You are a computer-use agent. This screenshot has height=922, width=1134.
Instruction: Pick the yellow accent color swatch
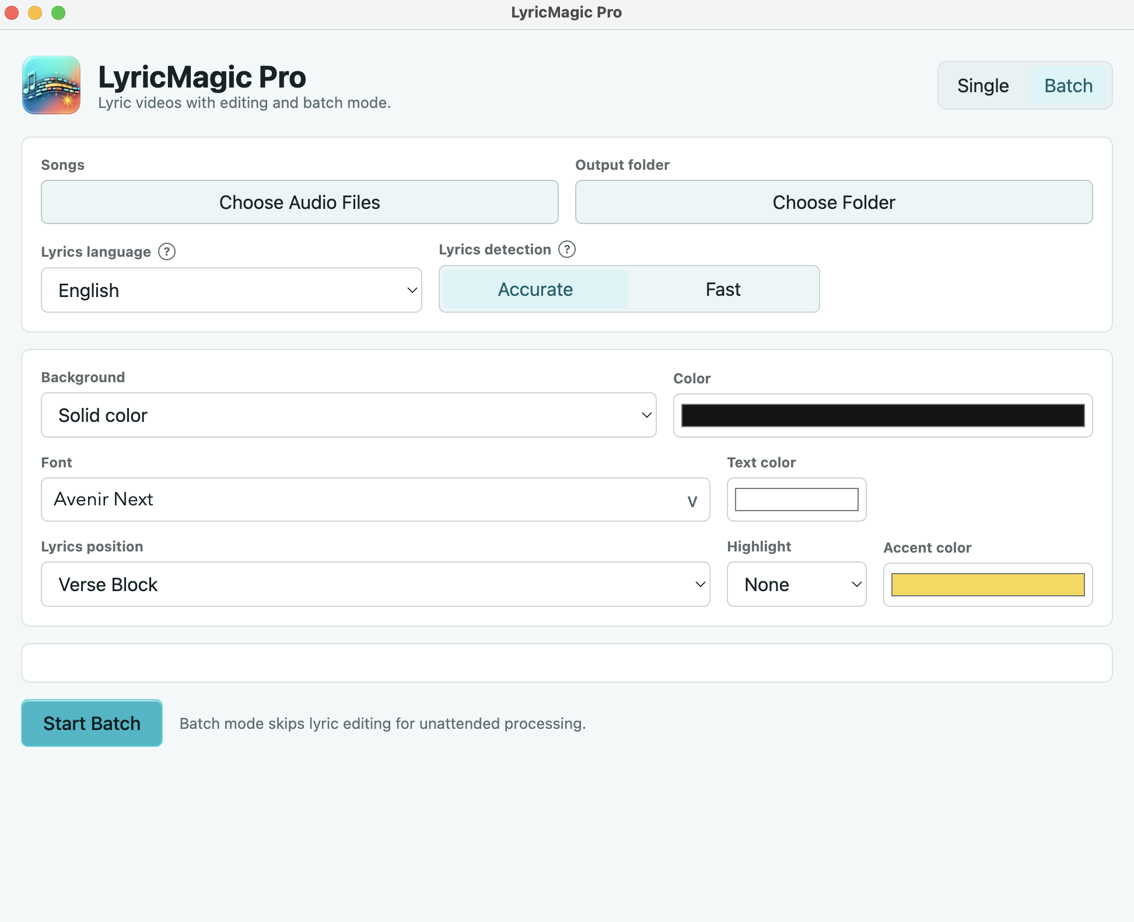(x=988, y=585)
